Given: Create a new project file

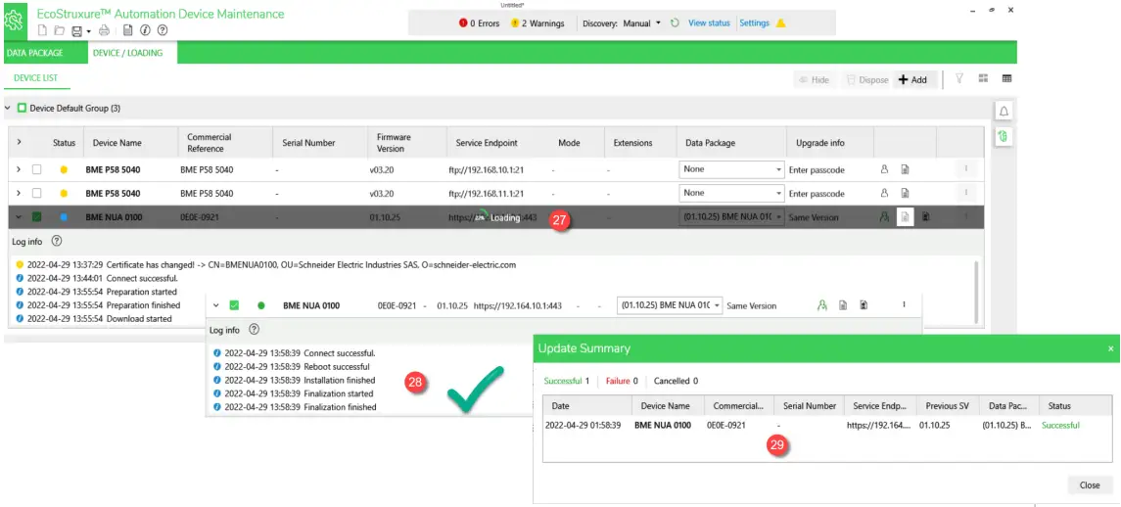Looking at the screenshot, I should [x=42, y=30].
